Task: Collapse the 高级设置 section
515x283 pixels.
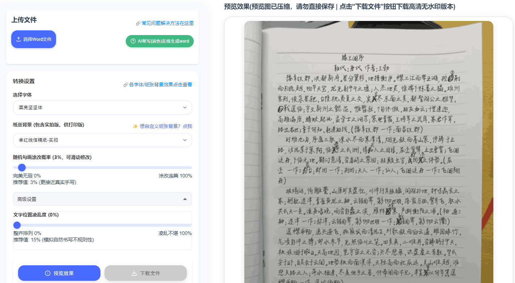Action: [x=102, y=199]
